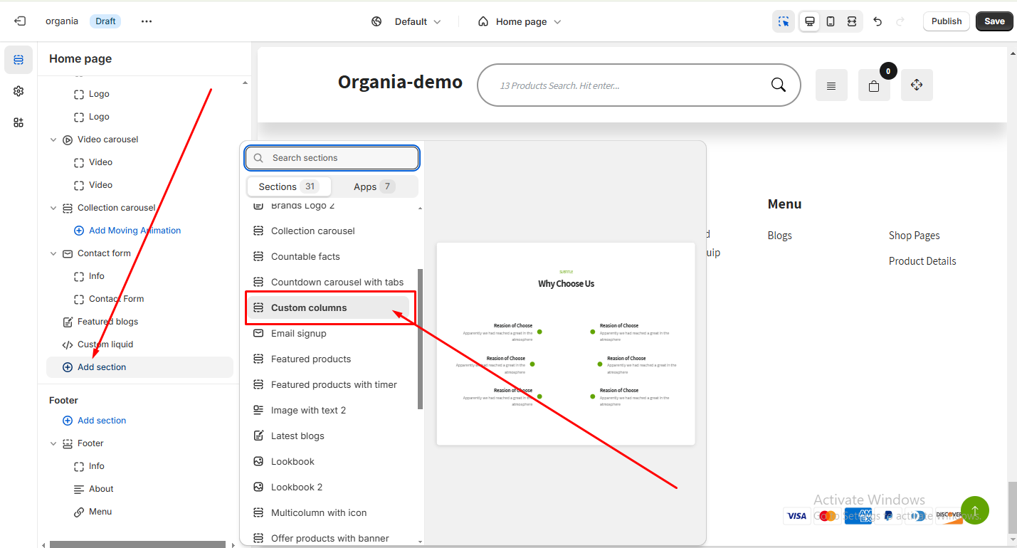This screenshot has height=548, width=1017.
Task: Switch to fullscreen preview
Action: click(x=852, y=21)
